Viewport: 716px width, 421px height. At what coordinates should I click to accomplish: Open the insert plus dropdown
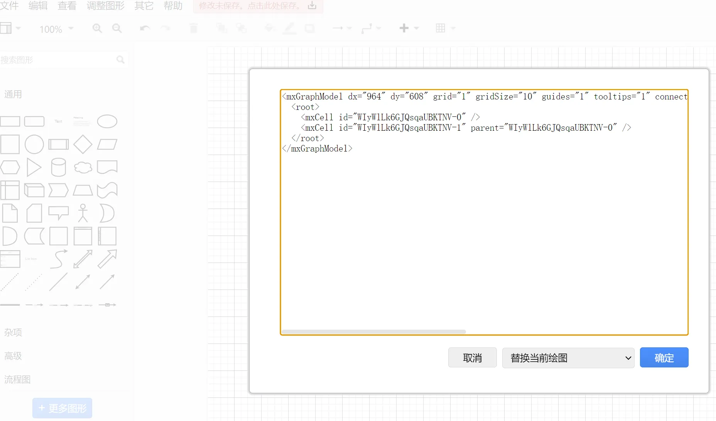(409, 28)
